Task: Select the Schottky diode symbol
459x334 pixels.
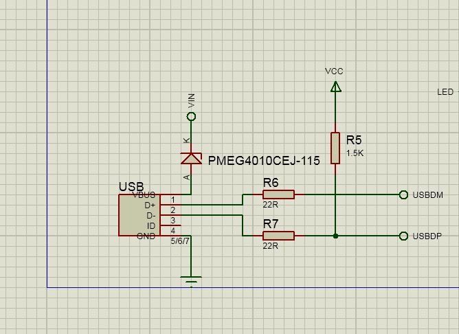Action: pos(191,158)
